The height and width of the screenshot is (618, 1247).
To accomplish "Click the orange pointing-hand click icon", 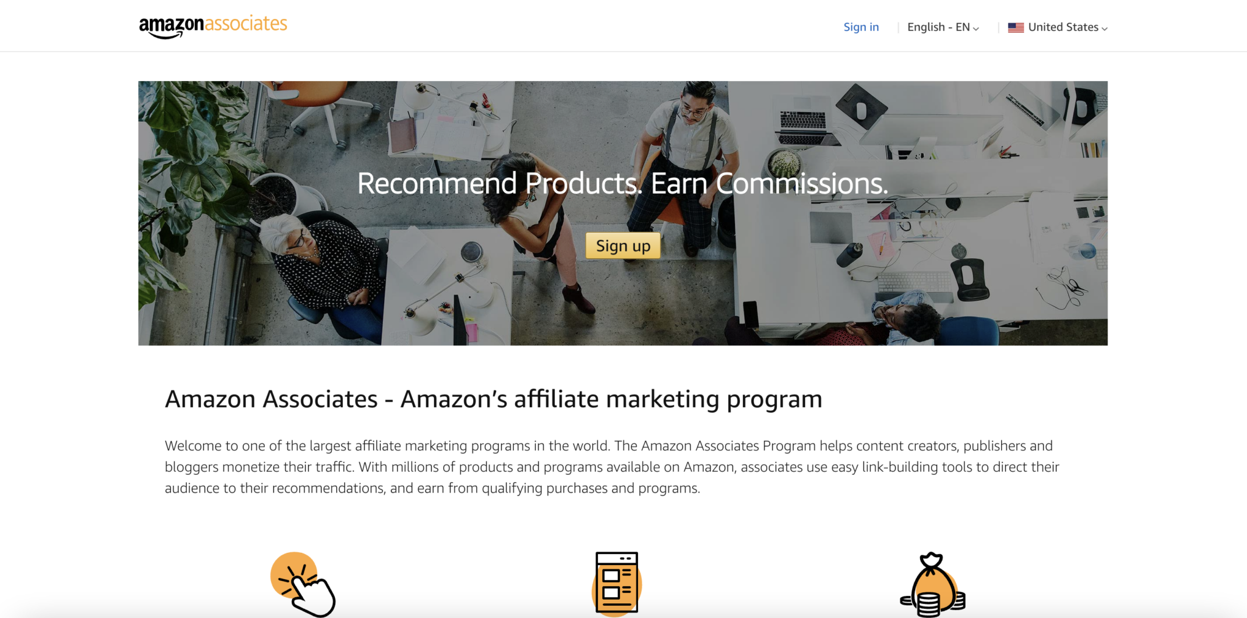I will pyautogui.click(x=303, y=584).
